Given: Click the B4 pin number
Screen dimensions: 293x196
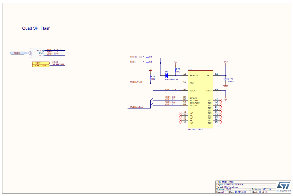Looking at the screenshot, I should pyautogui.click(x=216, y=74).
